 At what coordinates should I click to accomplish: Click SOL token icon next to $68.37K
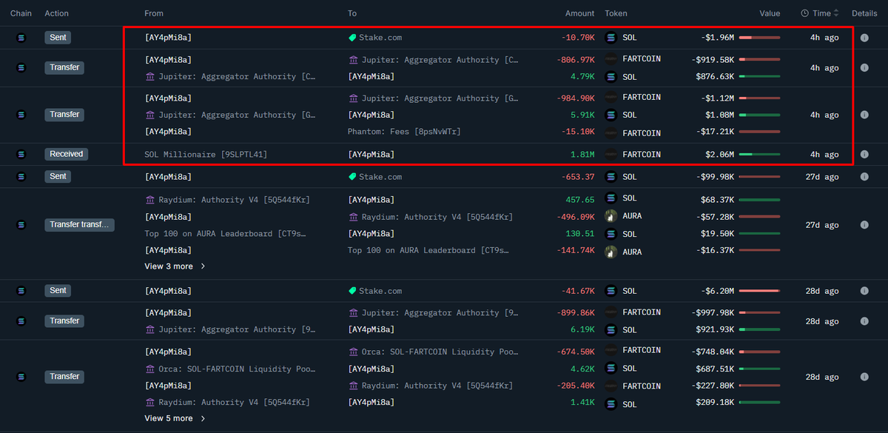pyautogui.click(x=611, y=198)
